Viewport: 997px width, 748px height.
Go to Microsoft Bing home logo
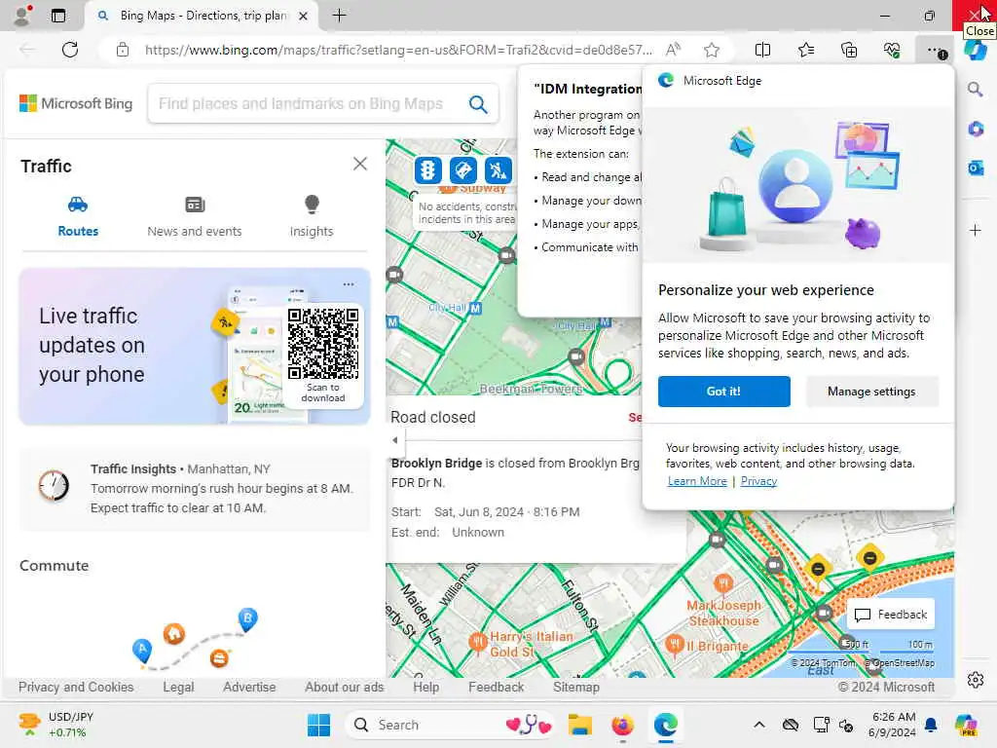click(76, 103)
